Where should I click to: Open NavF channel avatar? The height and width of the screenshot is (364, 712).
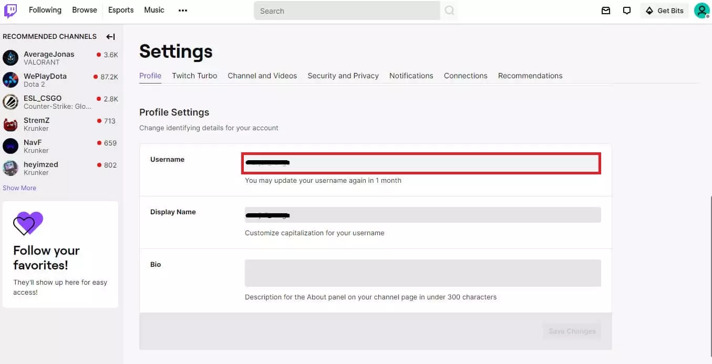[11, 146]
